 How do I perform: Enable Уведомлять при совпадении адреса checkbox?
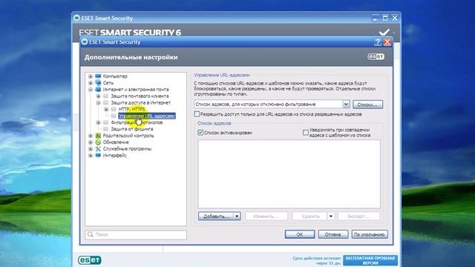coord(306,133)
